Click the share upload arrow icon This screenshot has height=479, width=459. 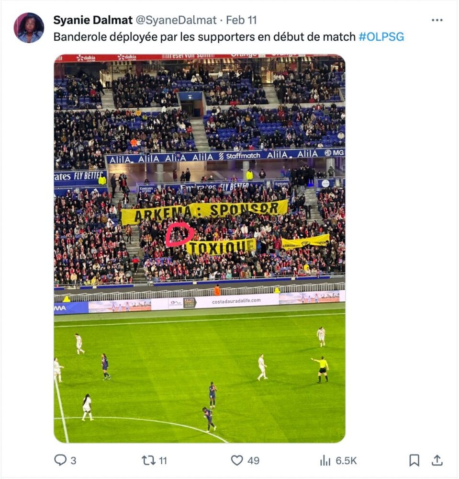[x=437, y=460]
